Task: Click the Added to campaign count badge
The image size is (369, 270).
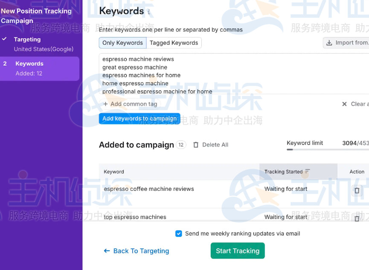Action: coord(181,145)
